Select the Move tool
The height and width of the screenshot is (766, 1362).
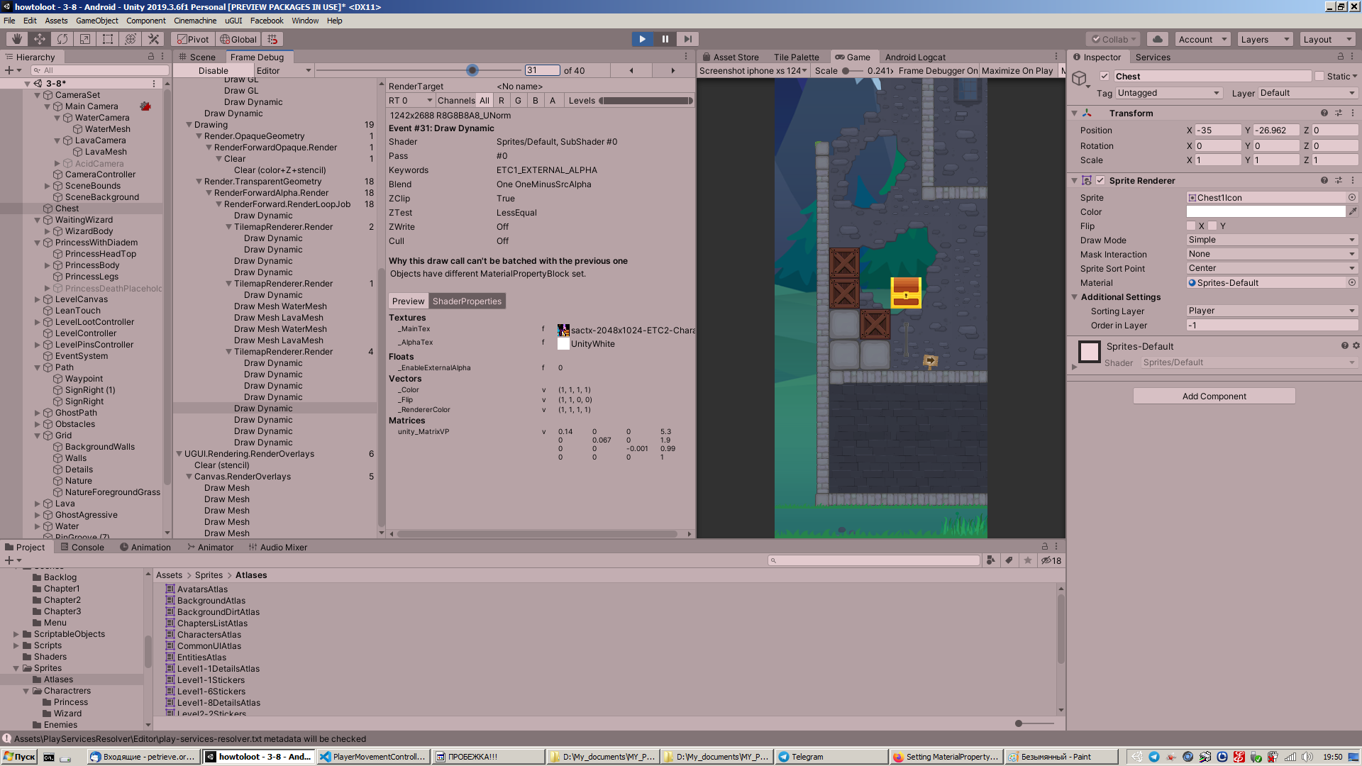38,39
